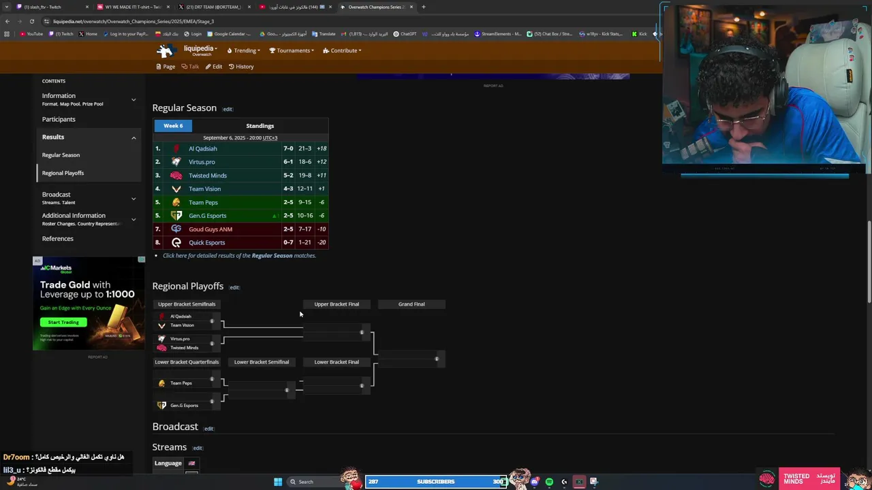Go back in browser
The height and width of the screenshot is (490, 872).
7,21
